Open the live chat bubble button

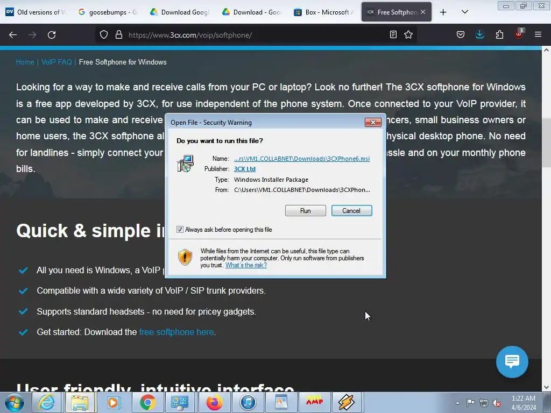coord(512,362)
